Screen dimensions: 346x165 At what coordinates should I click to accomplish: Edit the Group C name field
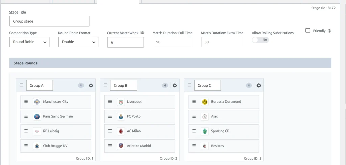tap(207, 85)
